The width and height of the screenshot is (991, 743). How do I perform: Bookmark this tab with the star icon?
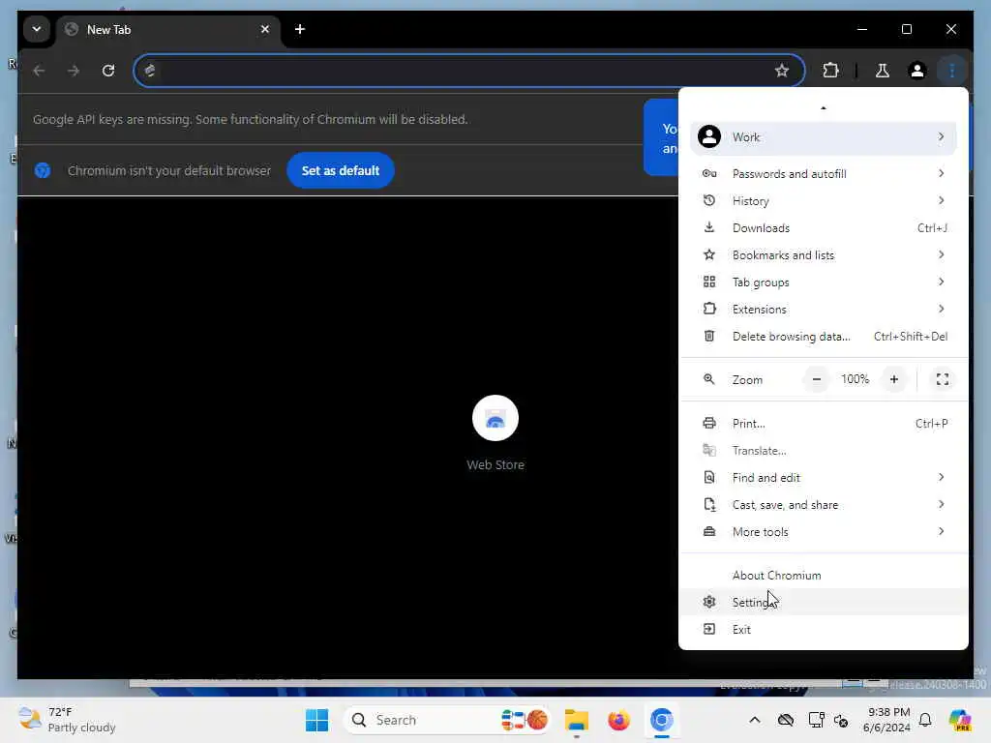click(782, 70)
